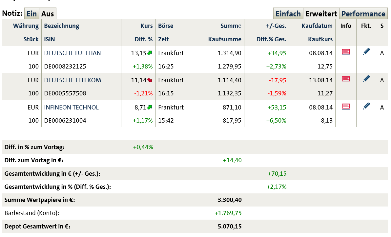Sort by the Kurs column header
The width and height of the screenshot is (391, 237).
point(147,26)
